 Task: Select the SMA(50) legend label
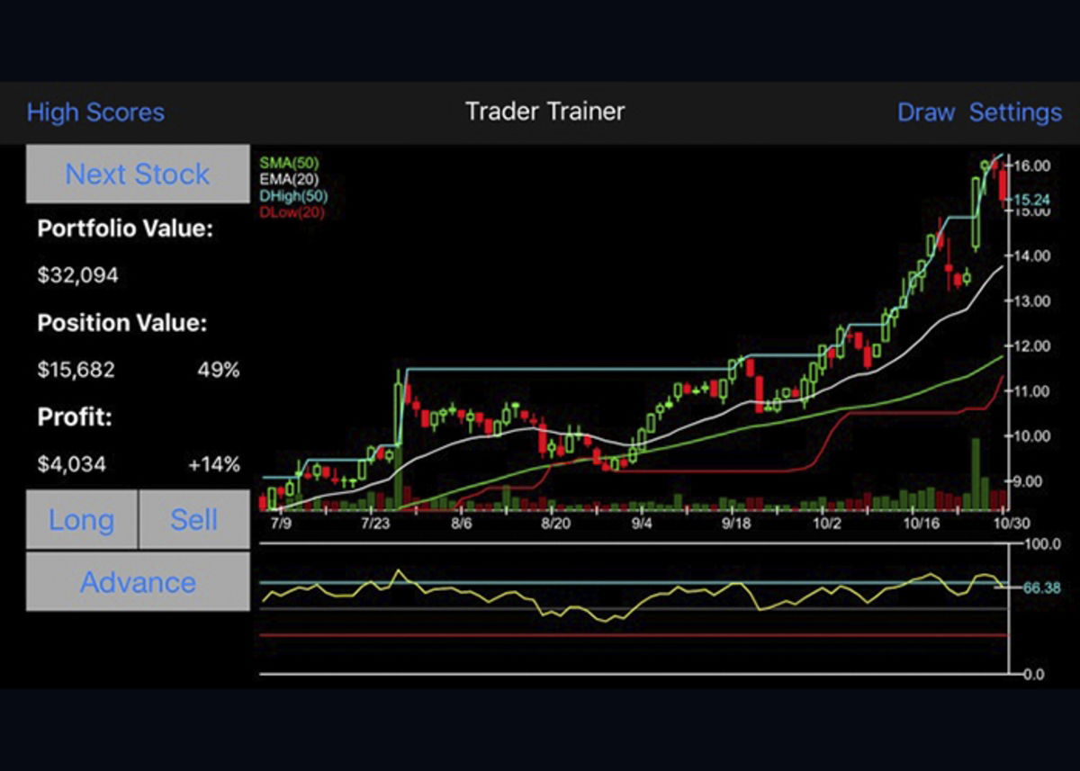(x=288, y=164)
